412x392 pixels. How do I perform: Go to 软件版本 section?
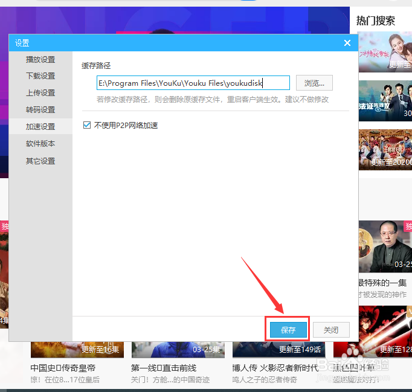click(x=40, y=144)
